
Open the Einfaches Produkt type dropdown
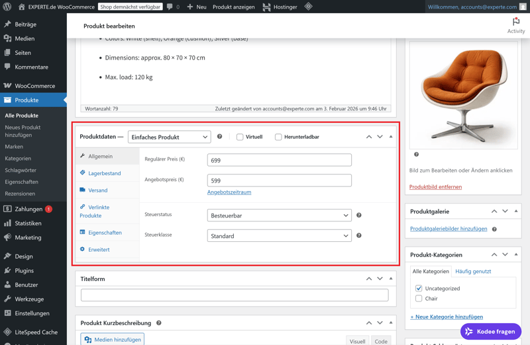pos(169,137)
